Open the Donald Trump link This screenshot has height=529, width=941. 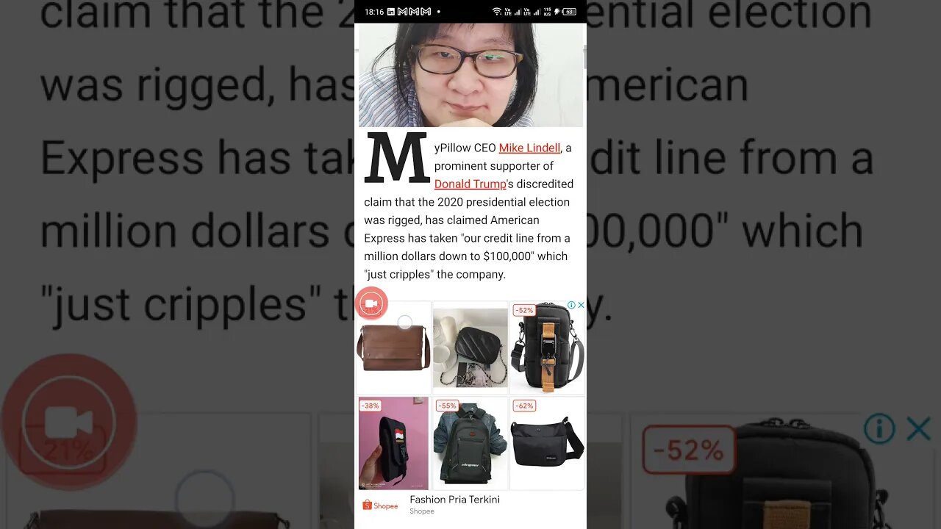(x=470, y=184)
